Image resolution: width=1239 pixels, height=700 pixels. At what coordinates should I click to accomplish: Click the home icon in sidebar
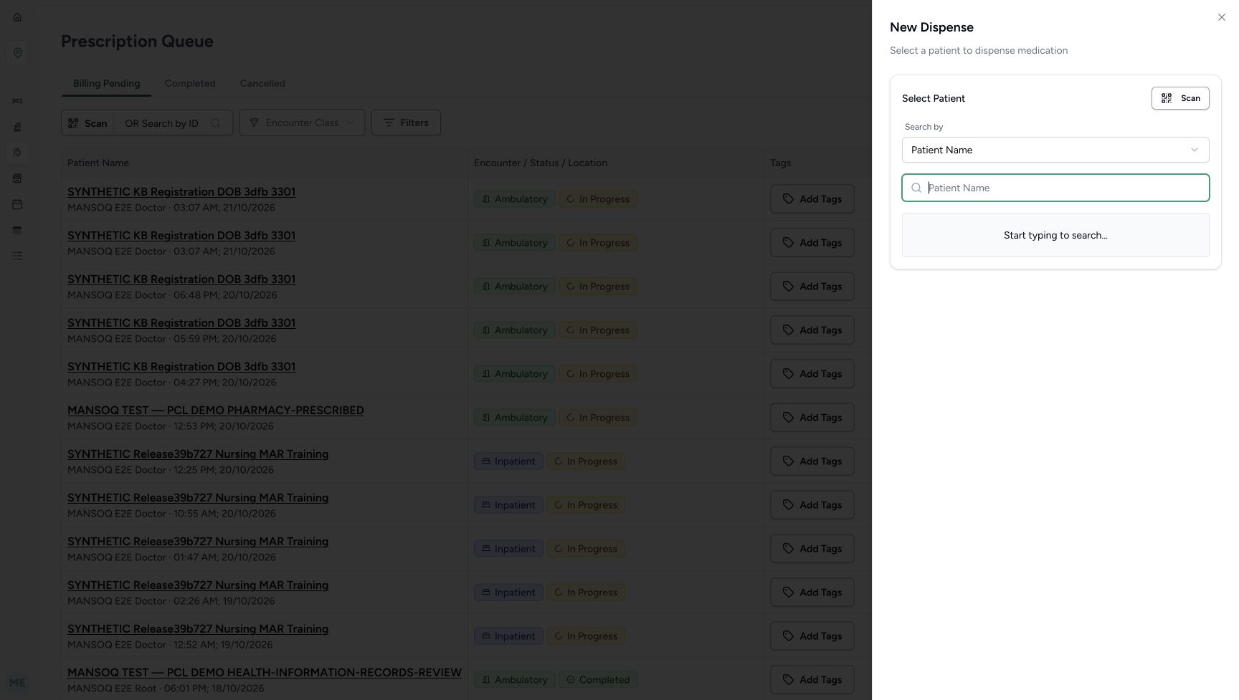[x=17, y=17]
